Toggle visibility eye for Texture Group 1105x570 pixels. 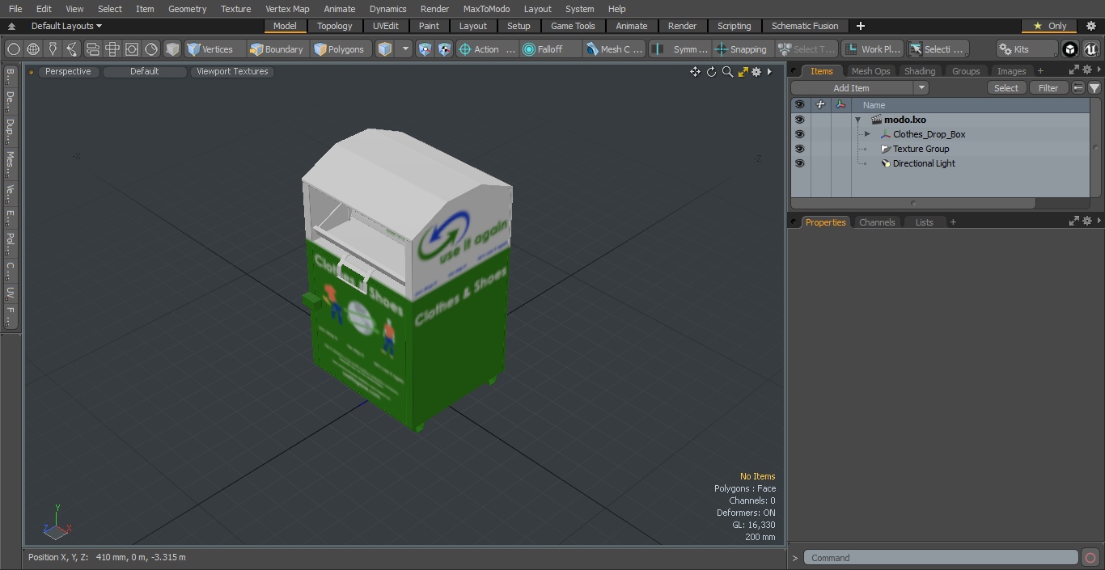click(x=799, y=149)
